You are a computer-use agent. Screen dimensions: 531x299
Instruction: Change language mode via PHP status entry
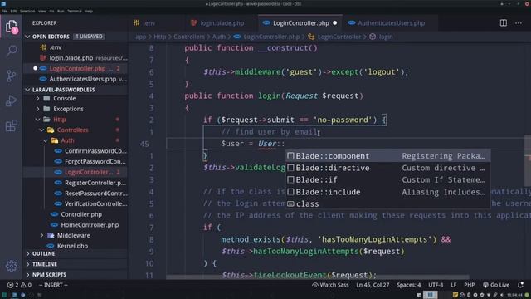[x=469, y=285]
